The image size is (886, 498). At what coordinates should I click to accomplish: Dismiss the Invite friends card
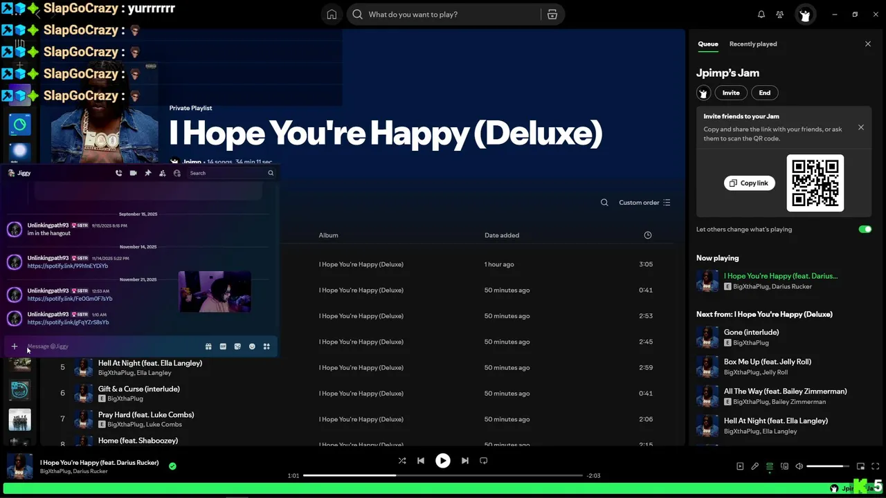click(861, 127)
